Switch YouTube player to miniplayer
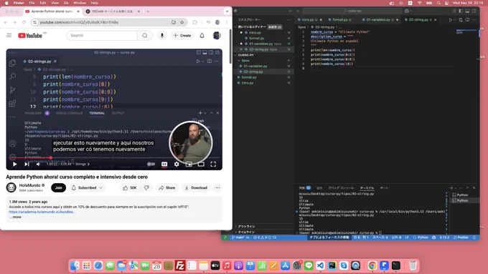This screenshot has height=274, width=488. pos(189,164)
